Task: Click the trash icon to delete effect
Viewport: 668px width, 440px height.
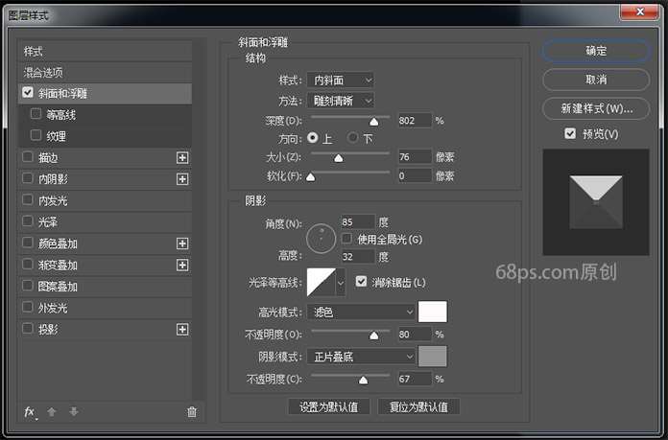Action: pos(192,412)
